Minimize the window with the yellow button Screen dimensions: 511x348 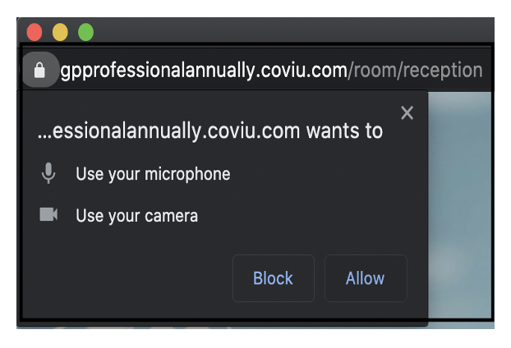click(x=60, y=33)
